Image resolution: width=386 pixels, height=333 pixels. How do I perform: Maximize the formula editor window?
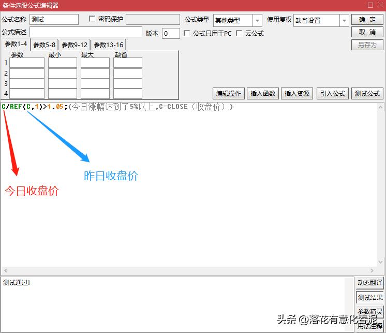(370, 5)
